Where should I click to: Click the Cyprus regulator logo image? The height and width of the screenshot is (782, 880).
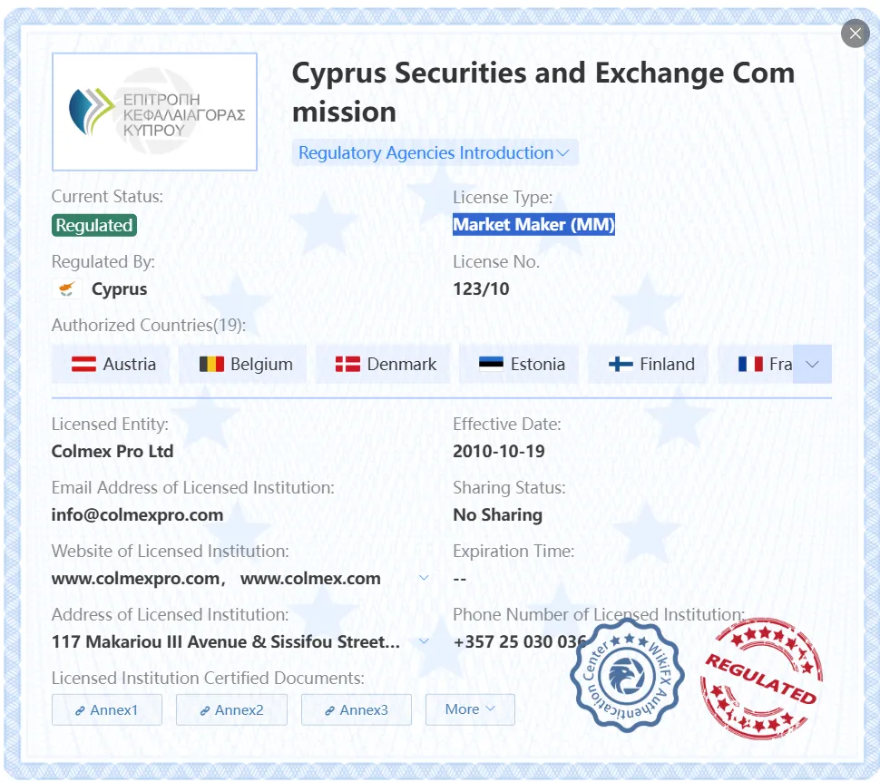154,112
